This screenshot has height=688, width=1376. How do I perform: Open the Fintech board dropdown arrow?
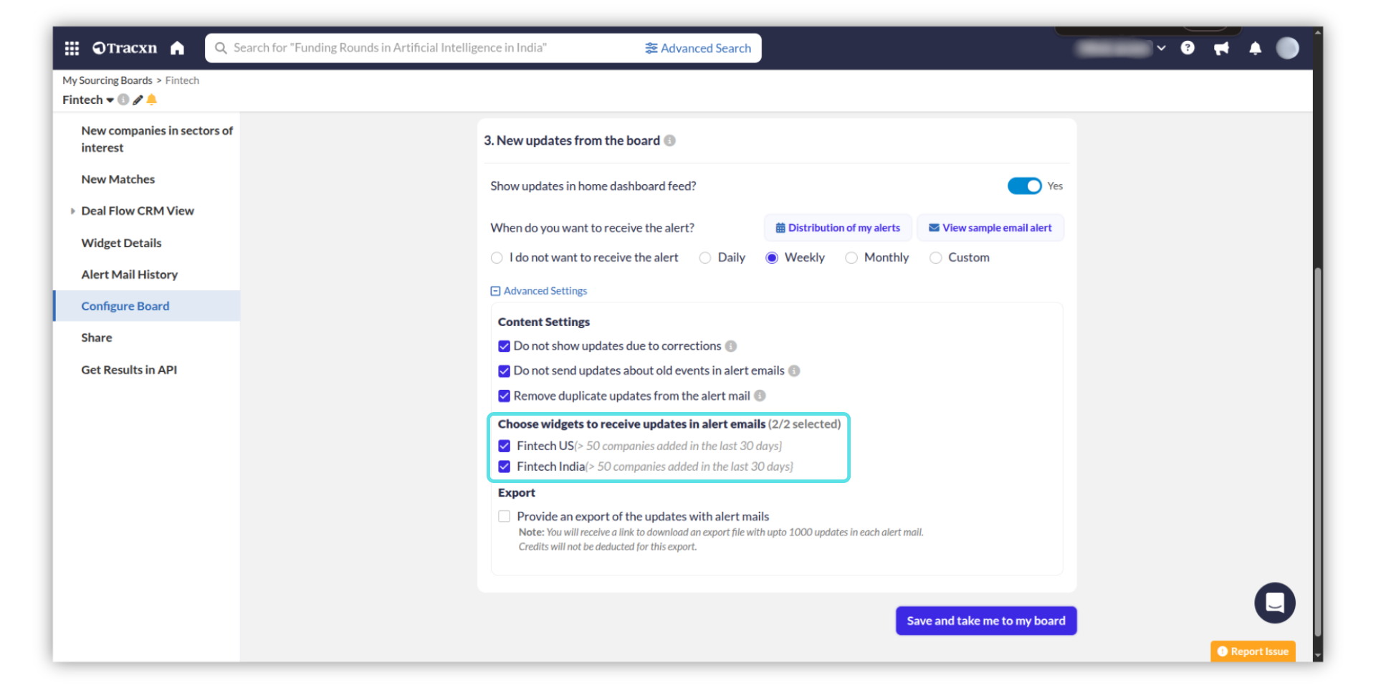tap(110, 100)
